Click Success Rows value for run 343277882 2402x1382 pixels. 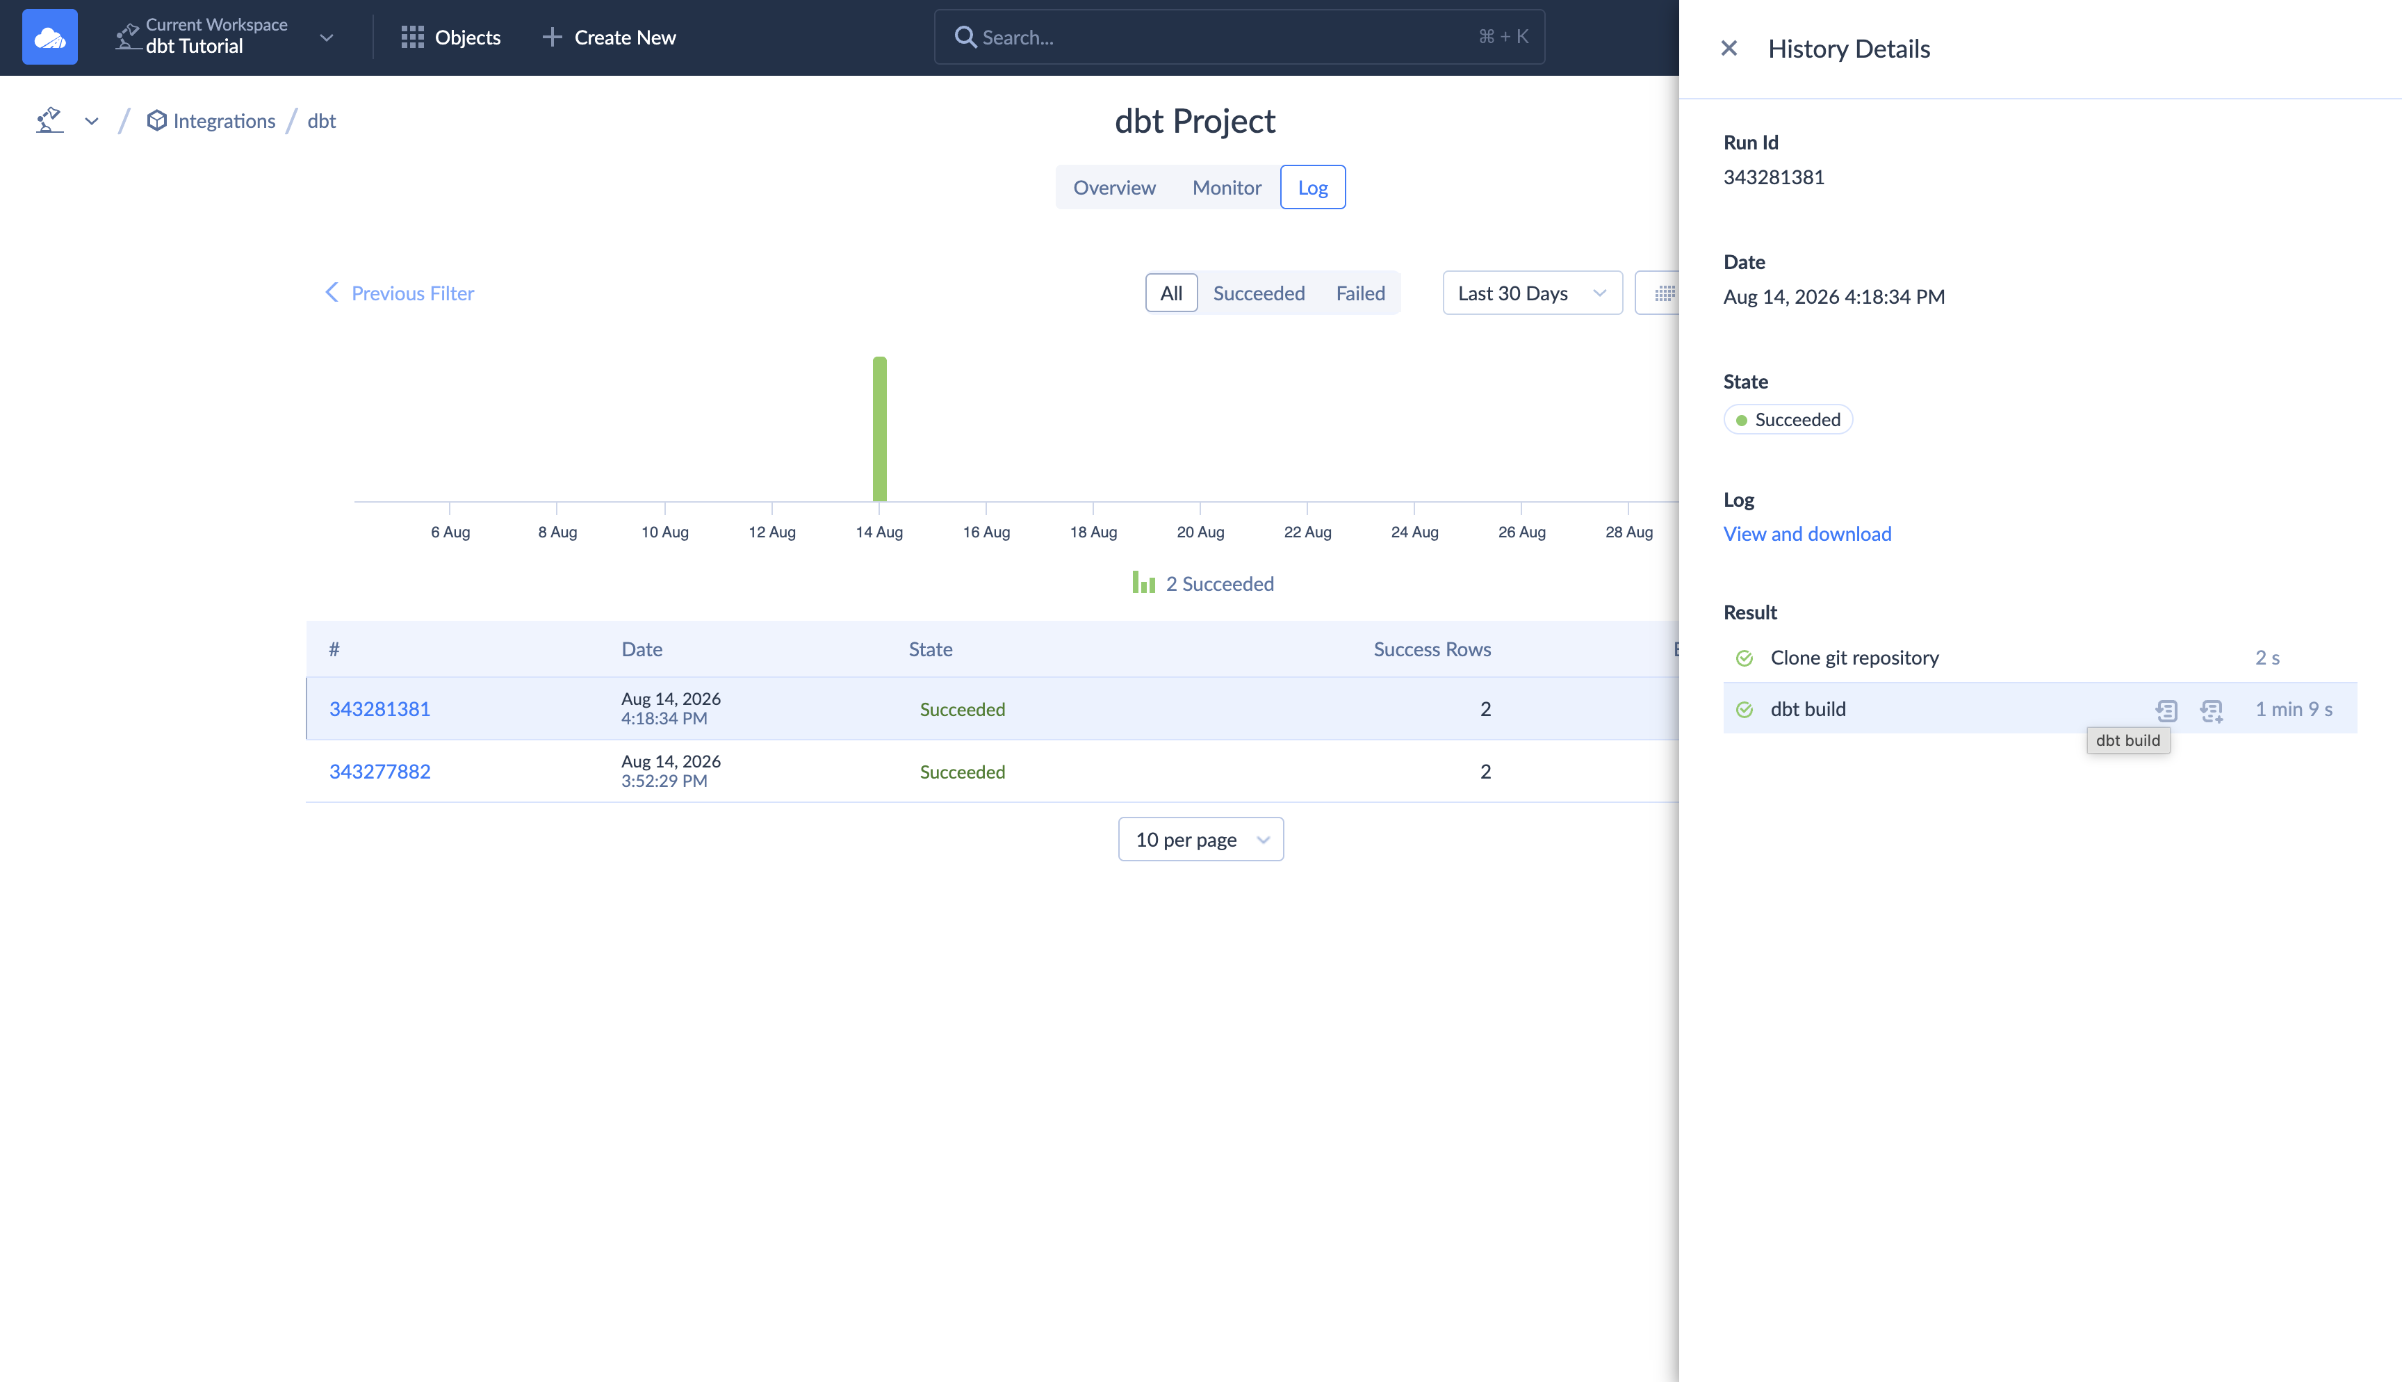point(1485,772)
